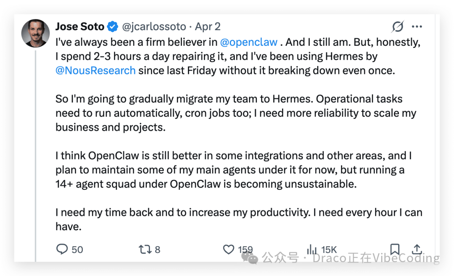Screen dimensions: 454x276
Task: Click the retweet count of 8
Action: tap(157, 249)
